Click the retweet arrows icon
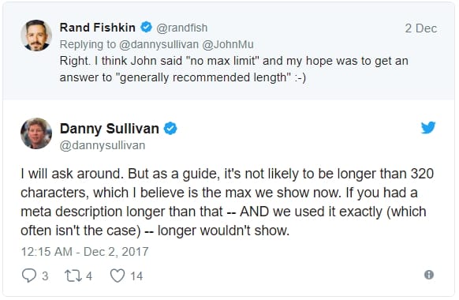Screen dimensions: 459x300 coord(73,276)
